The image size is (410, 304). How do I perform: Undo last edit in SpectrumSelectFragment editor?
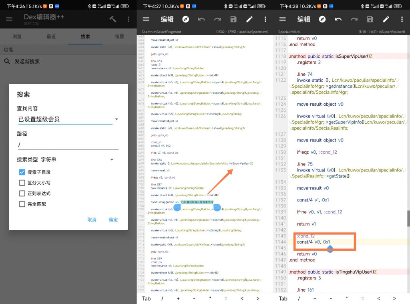(x=201, y=19)
